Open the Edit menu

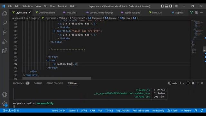pyautogui.click(x=17, y=6)
